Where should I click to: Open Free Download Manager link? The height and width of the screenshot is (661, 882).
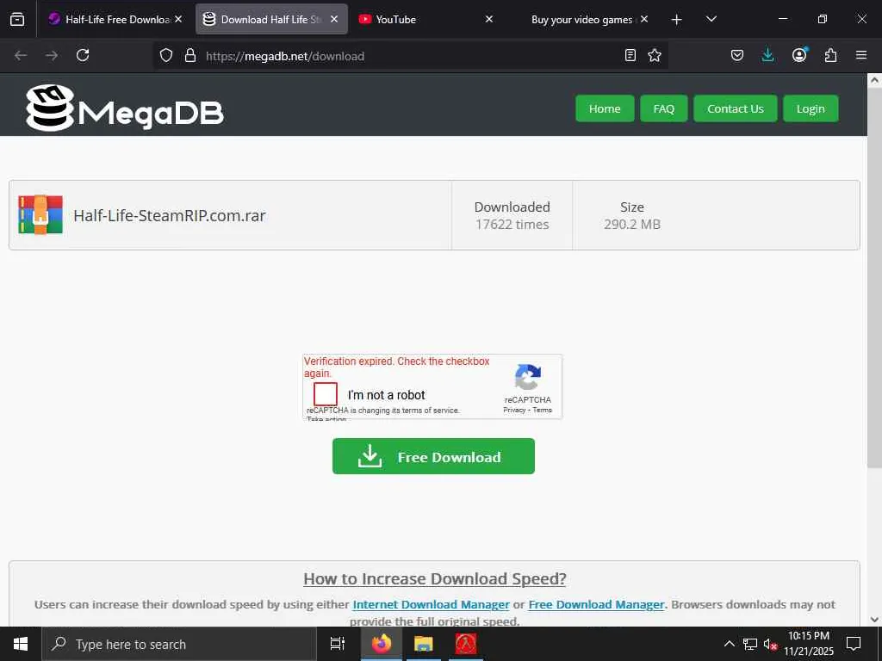[x=596, y=604]
